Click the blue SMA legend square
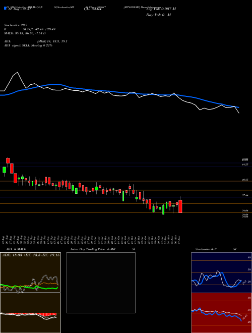 pyautogui.click(x=5, y=8)
